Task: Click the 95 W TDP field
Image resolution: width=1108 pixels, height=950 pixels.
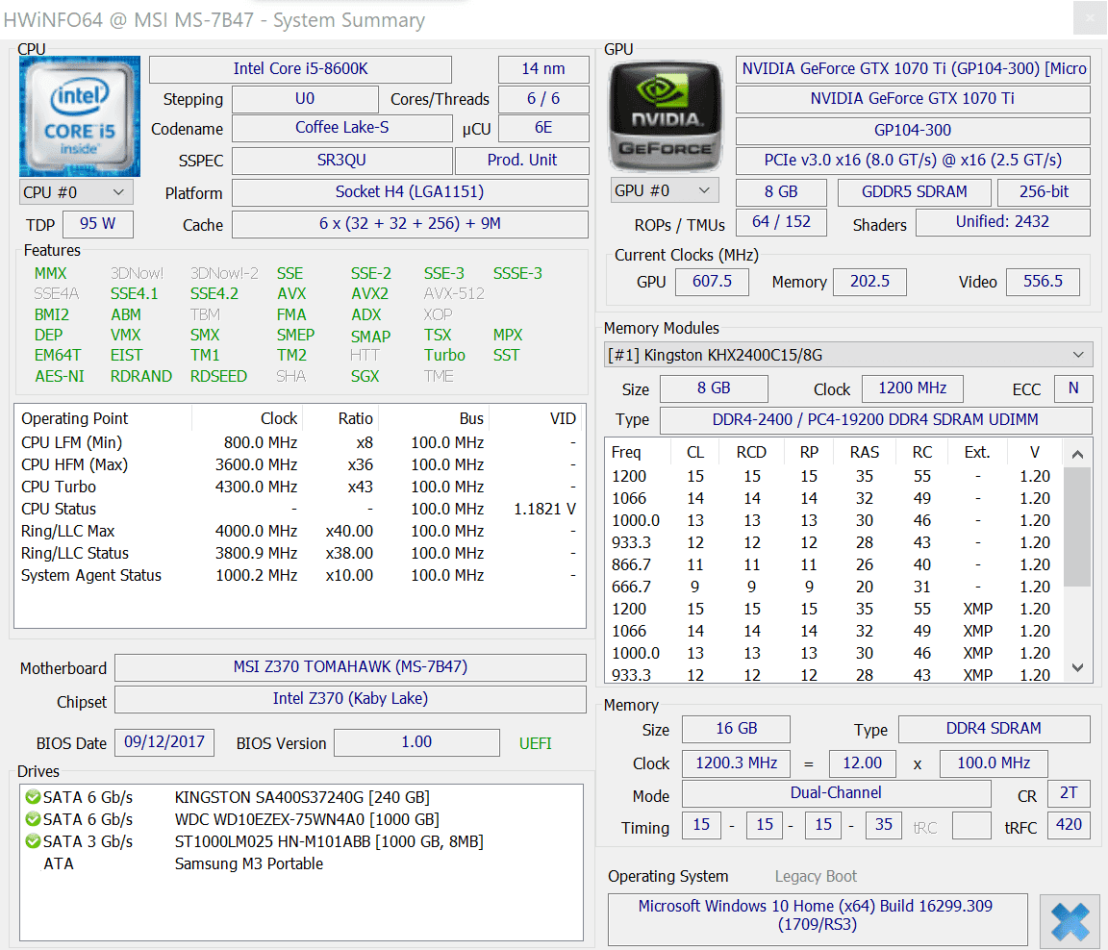Action: point(97,224)
